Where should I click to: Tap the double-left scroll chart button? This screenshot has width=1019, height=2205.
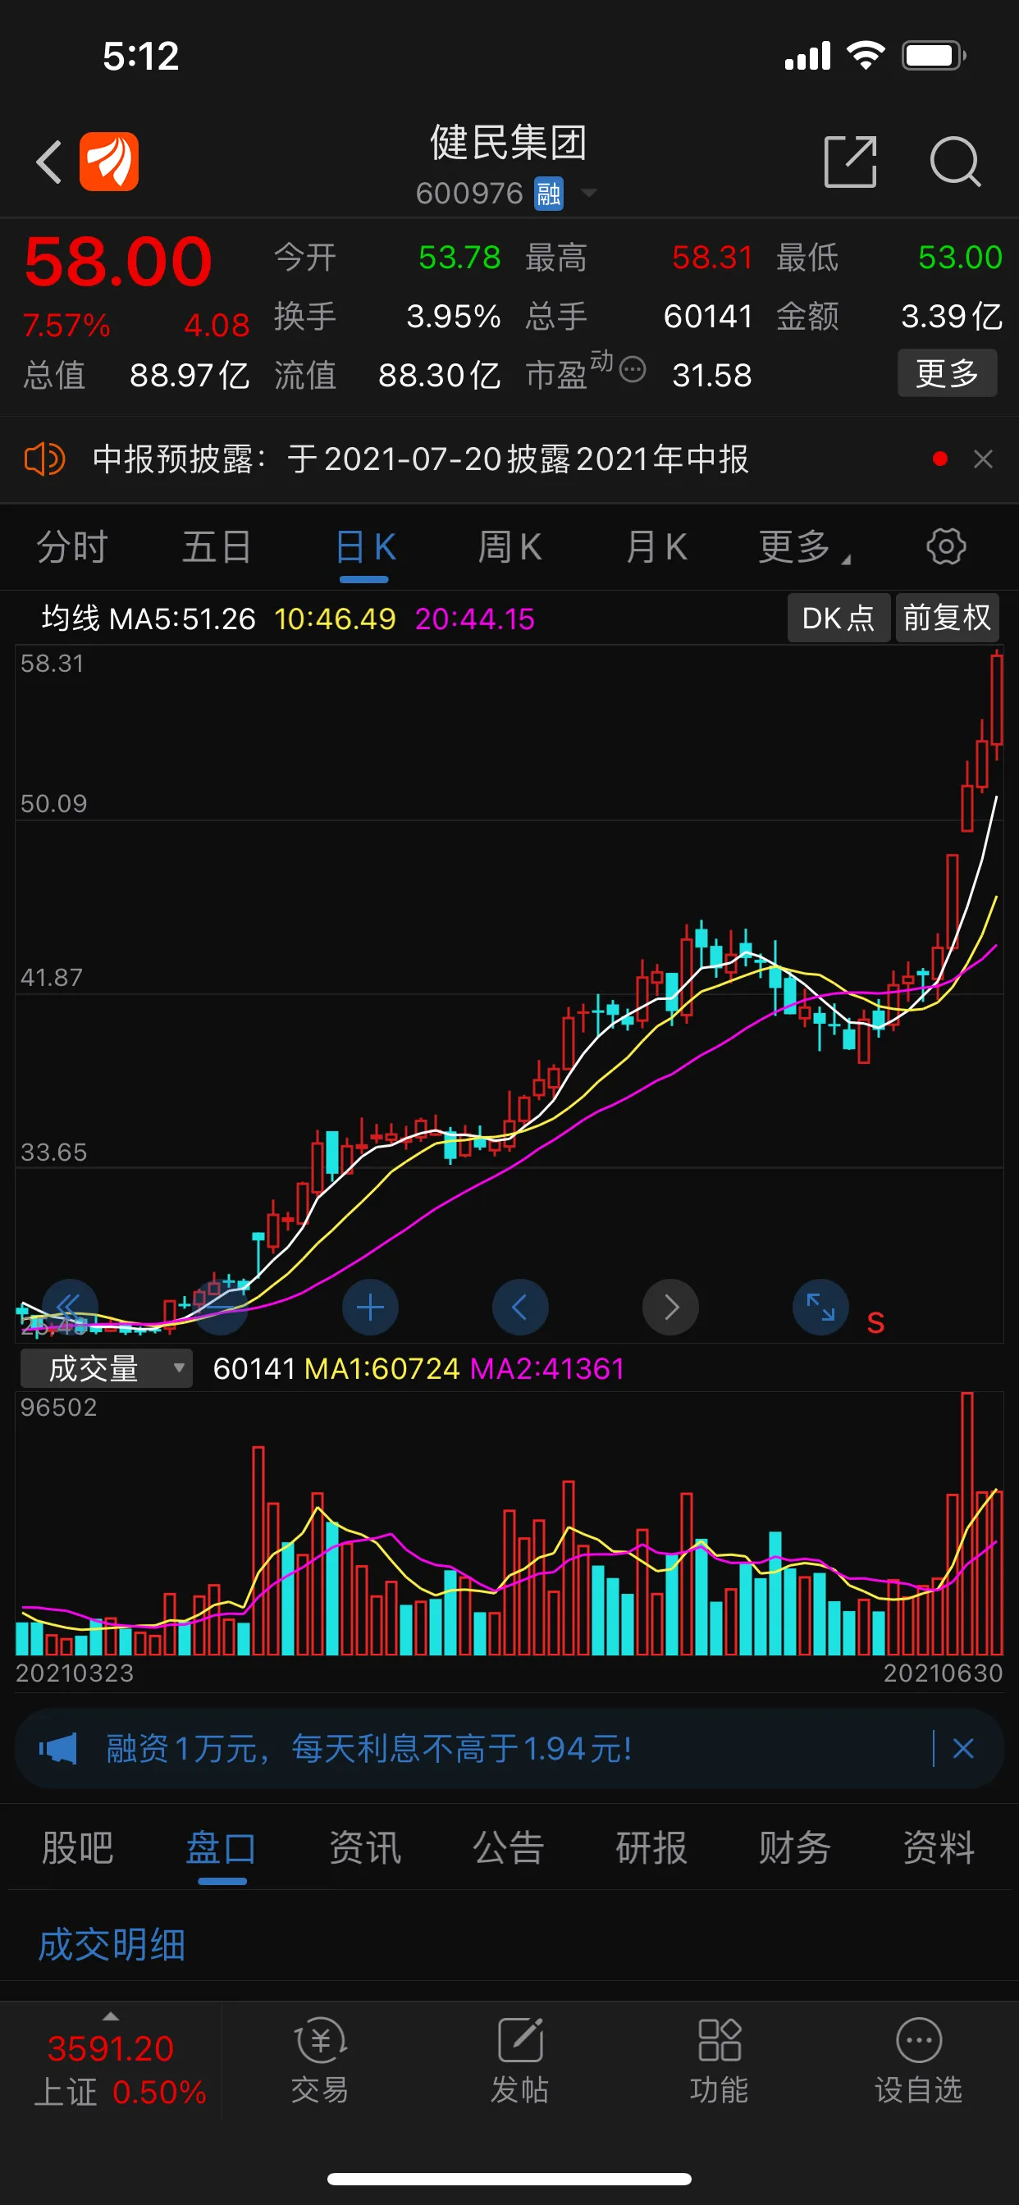71,1307
